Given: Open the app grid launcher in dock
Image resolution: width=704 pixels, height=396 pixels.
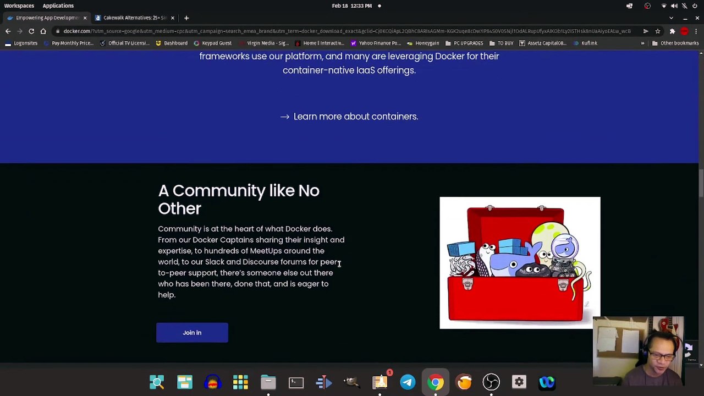Looking at the screenshot, I should (240, 382).
